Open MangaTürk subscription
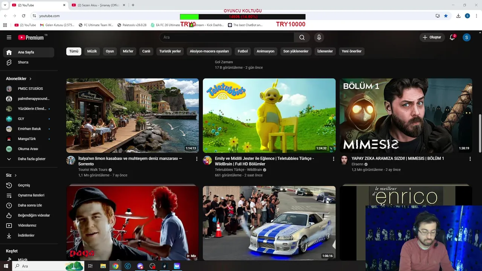The width and height of the screenshot is (482, 271). pyautogui.click(x=29, y=139)
